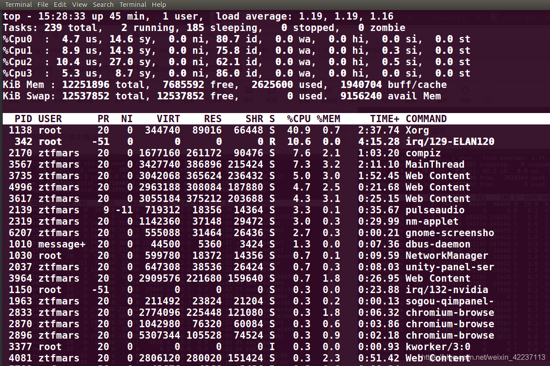
Task: Open the Help menu
Action: [159, 5]
